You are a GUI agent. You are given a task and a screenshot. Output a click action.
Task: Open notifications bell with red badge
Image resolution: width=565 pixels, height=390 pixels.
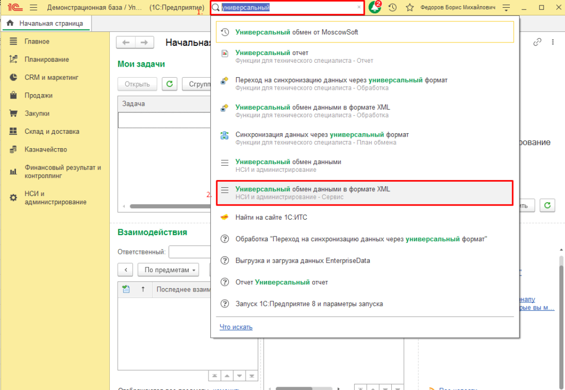375,7
